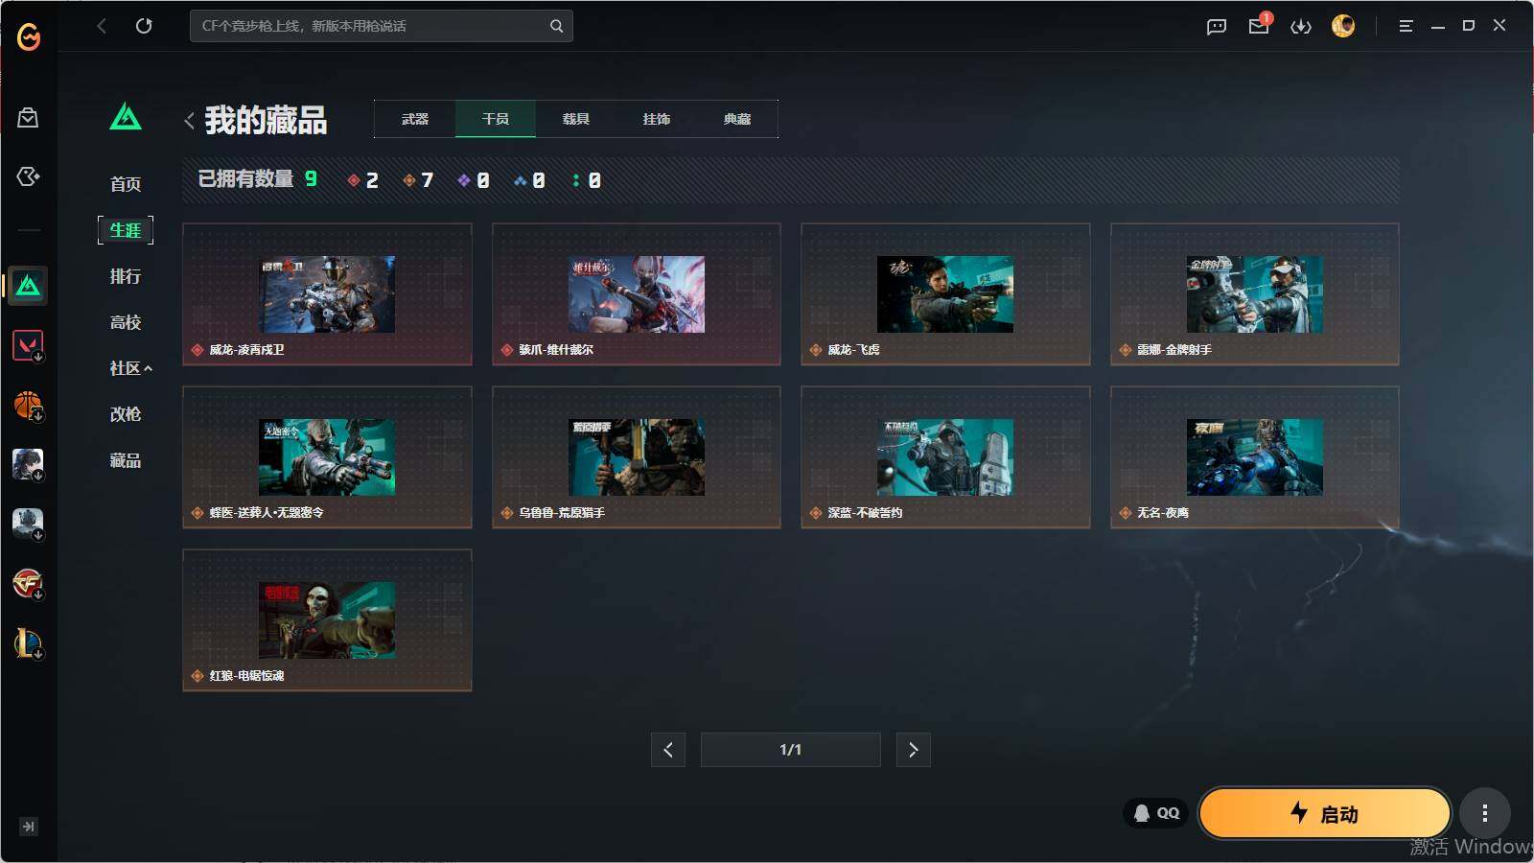Open the 骇爪-维什戴尔 operator card
This screenshot has width=1534, height=863.
tap(637, 294)
